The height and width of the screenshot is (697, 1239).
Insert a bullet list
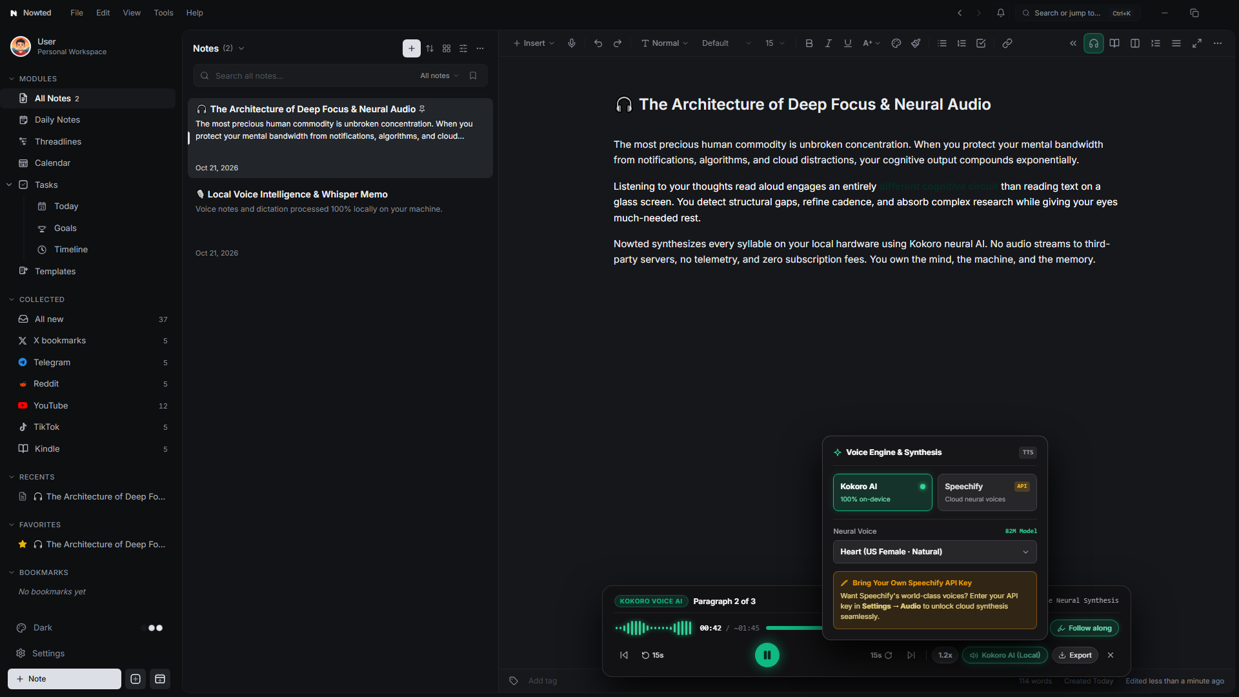coord(942,43)
